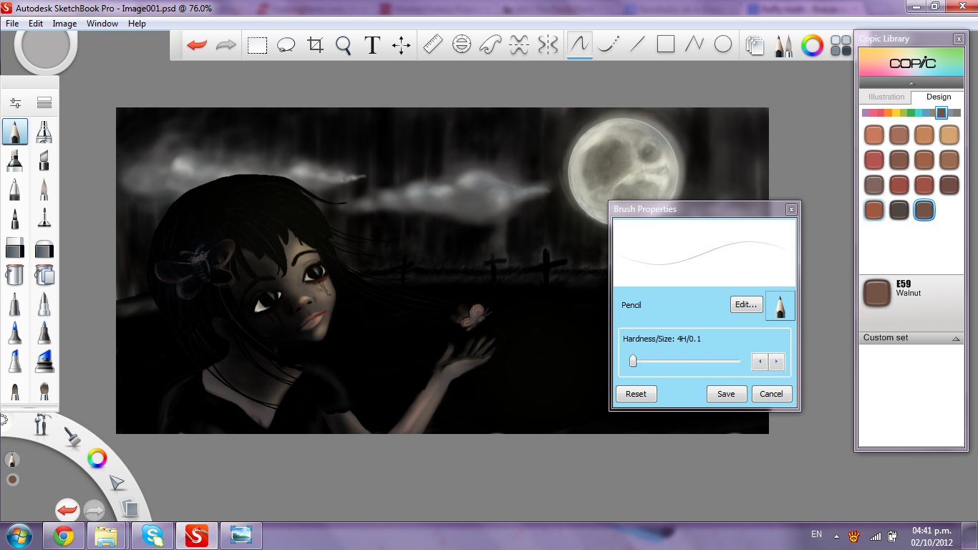The image size is (978, 550).
Task: Open the color wheel menu in lagoon
Action: (x=97, y=458)
